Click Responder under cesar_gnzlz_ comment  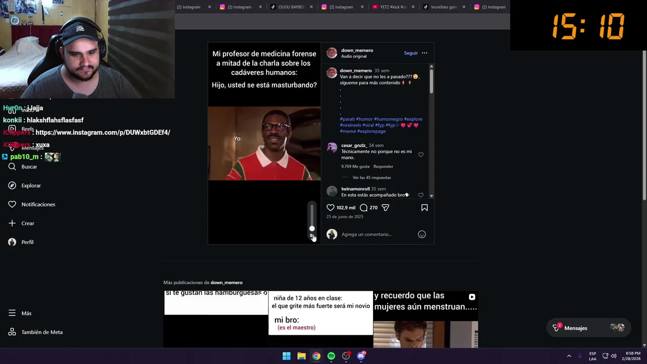[383, 166]
